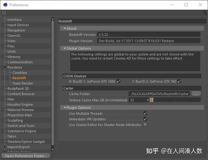Viewport: 208px width, 160px height.
Task: Click Open Preferences Folder button
Action: tap(26, 156)
